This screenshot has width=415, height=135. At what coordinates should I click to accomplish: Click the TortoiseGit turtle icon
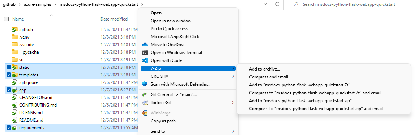coord(145,103)
